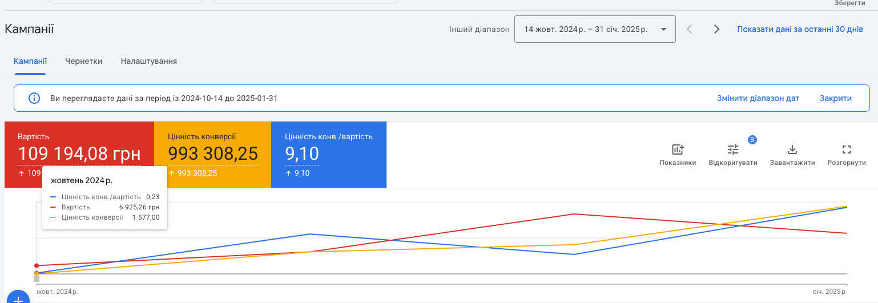Click the жовт. 2024 р. axis label
Screen dimensions: 878x303
point(57,292)
